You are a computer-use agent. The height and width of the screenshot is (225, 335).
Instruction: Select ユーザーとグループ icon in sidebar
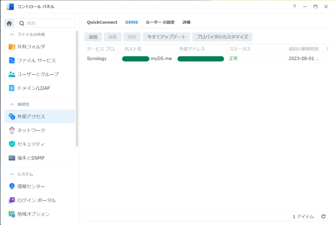tap(12, 74)
